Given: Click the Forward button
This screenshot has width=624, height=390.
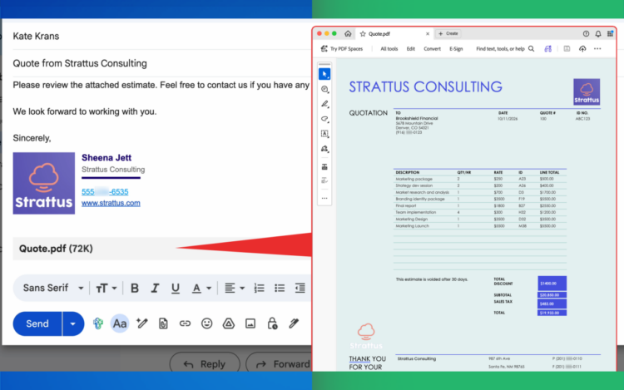Looking at the screenshot, I should tap(279, 363).
